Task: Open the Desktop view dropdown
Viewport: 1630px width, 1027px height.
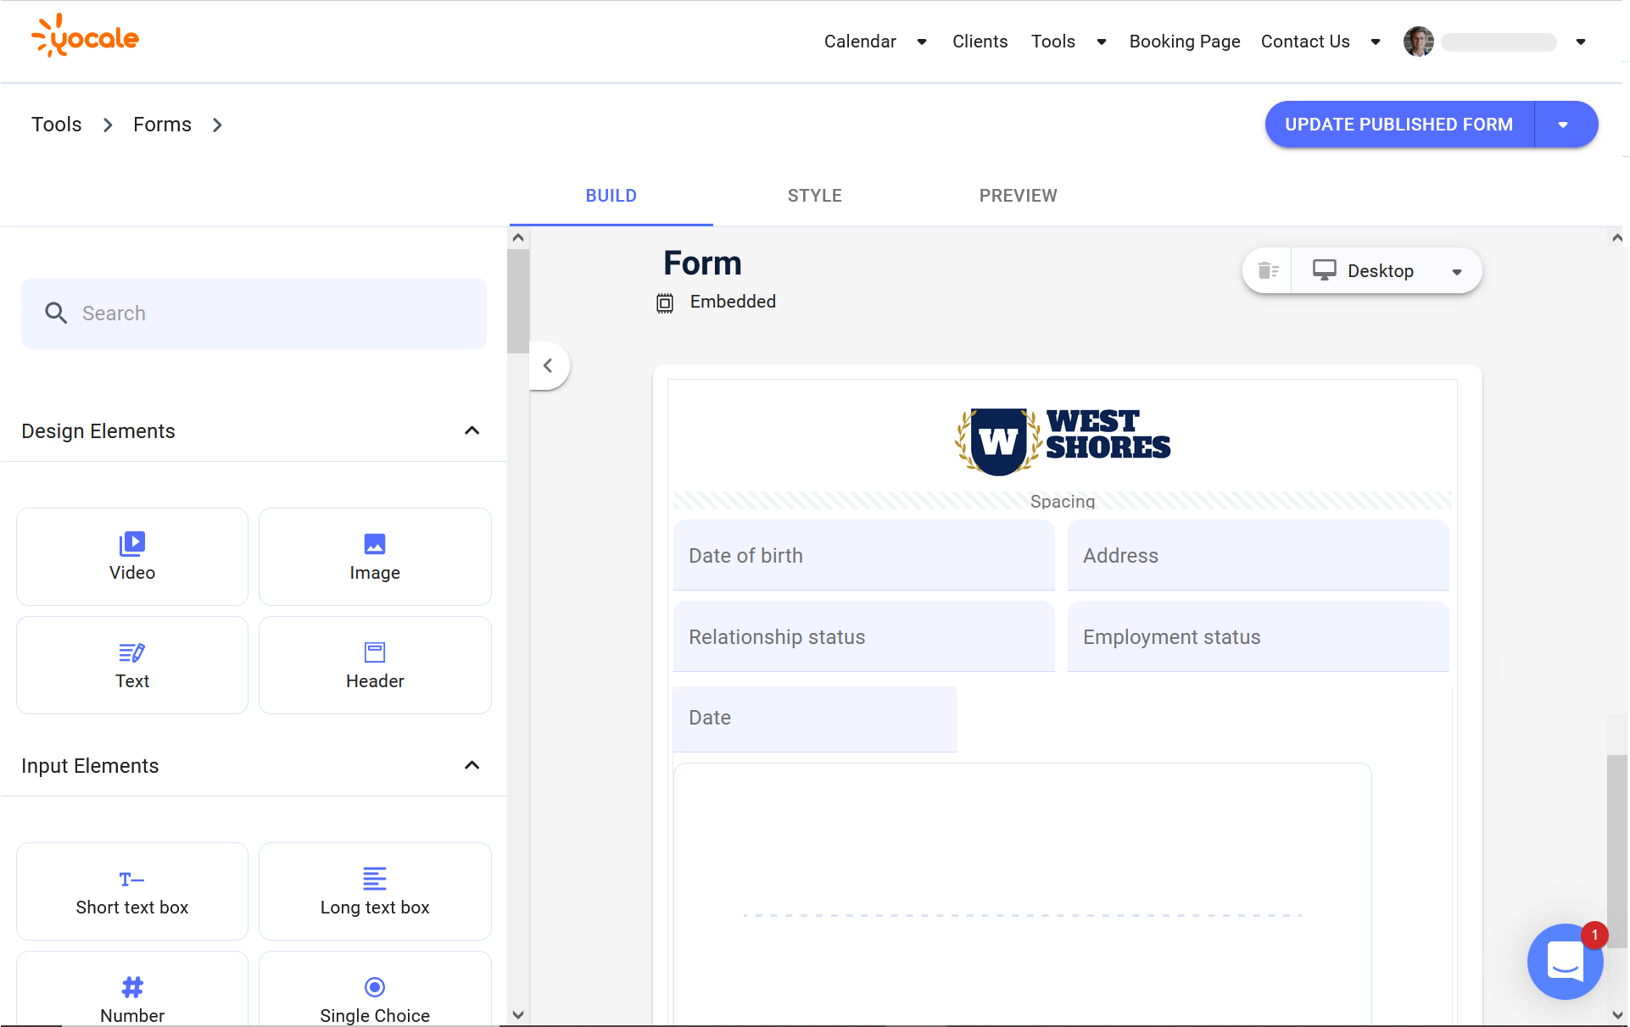Action: tap(1387, 271)
